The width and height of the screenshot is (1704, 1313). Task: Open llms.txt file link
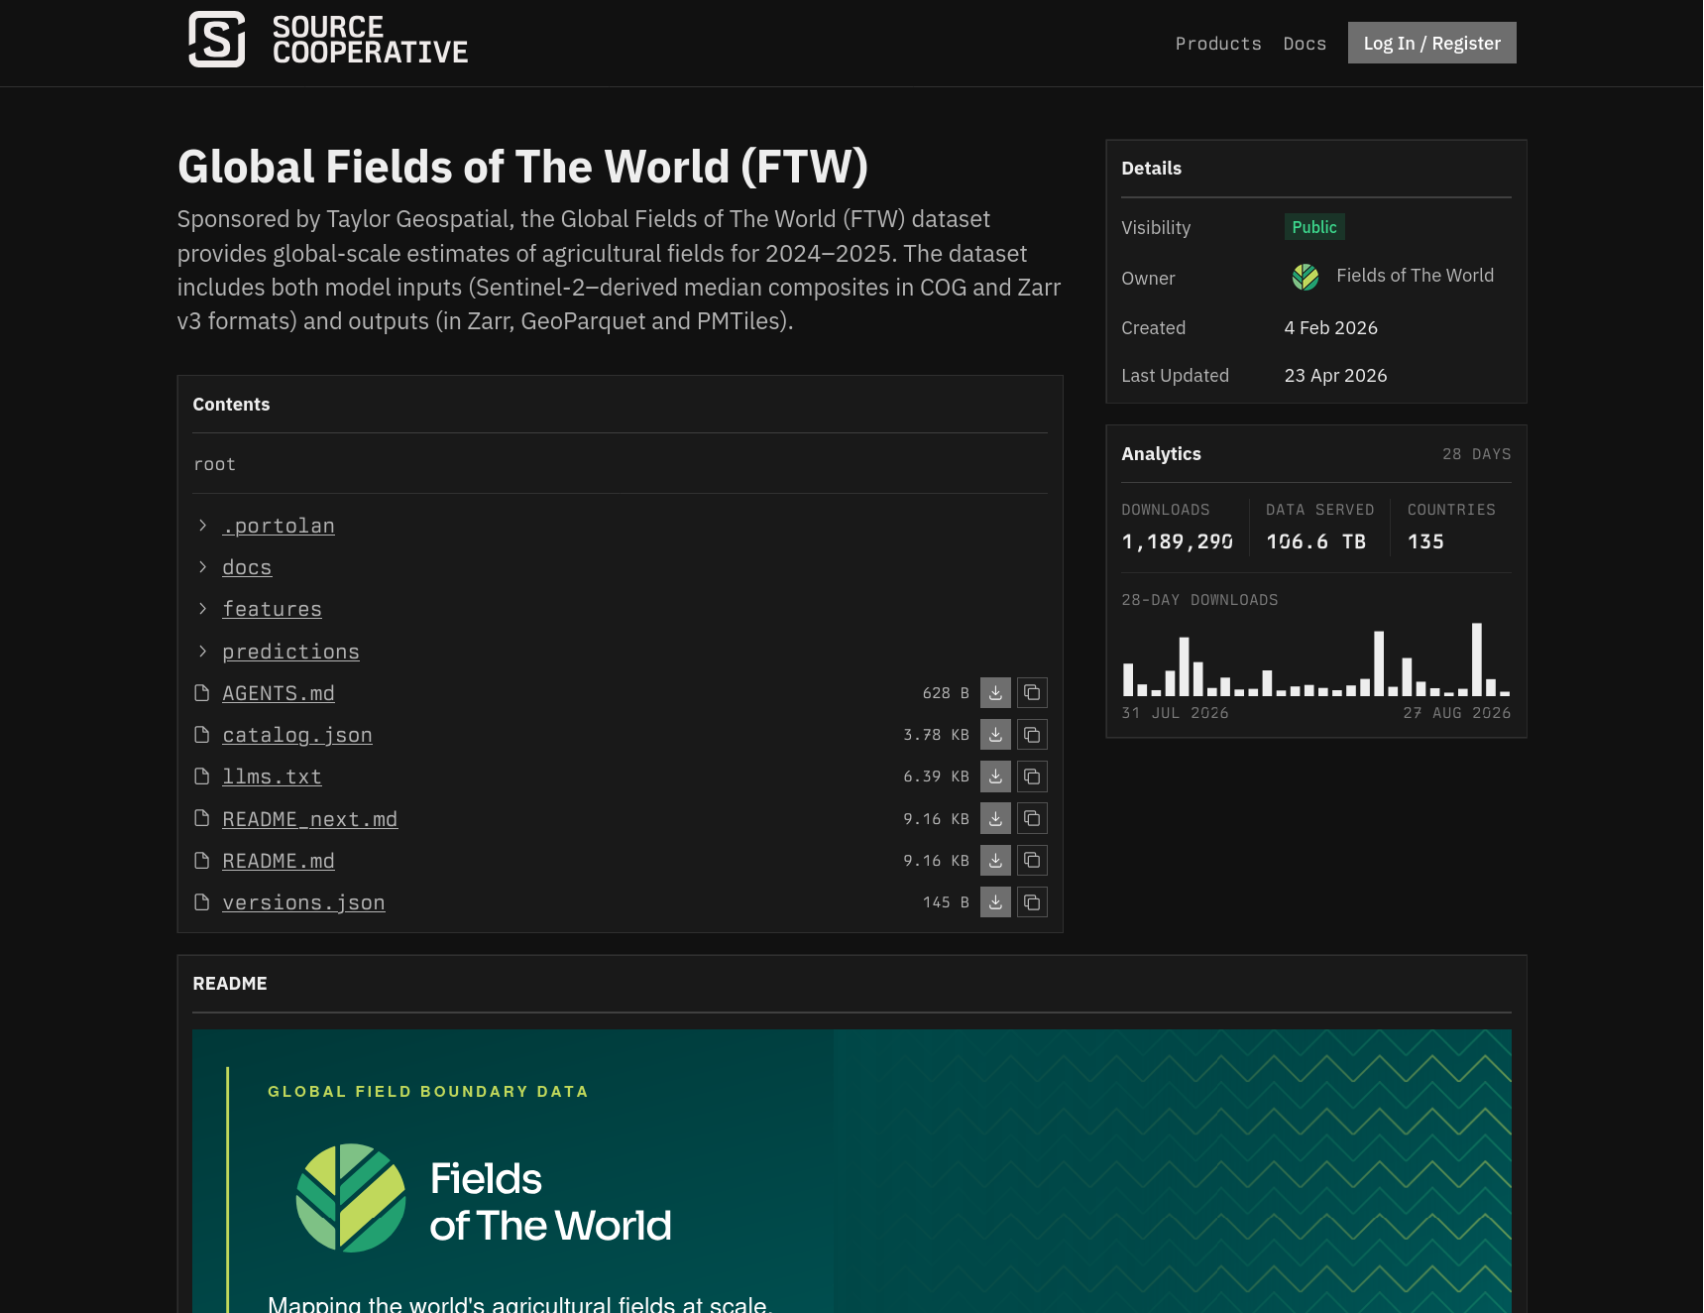coord(272,776)
